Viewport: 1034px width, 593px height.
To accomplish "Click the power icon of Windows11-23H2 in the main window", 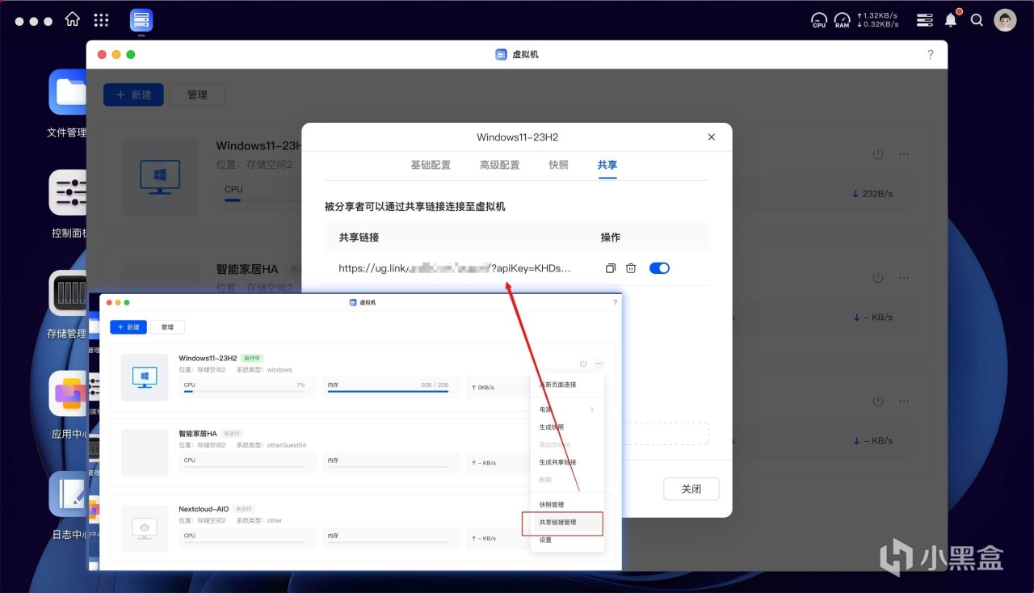I will coord(878,154).
